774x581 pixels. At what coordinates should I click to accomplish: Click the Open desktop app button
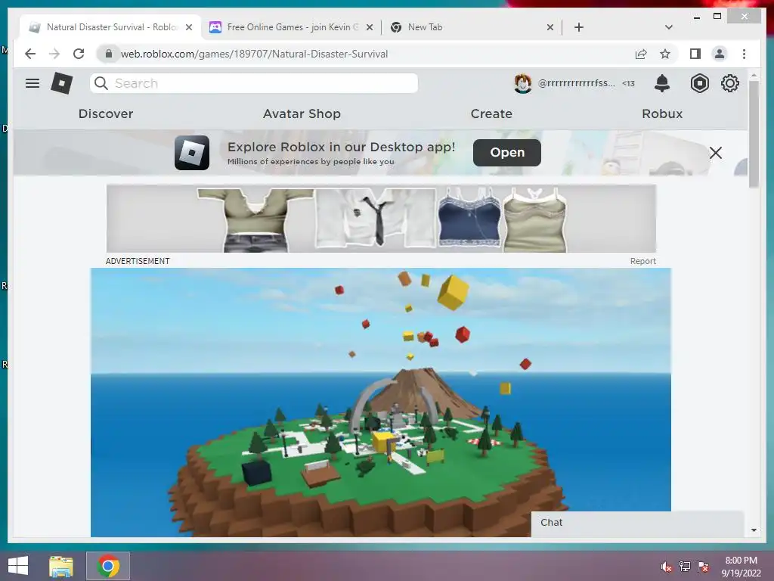pyautogui.click(x=507, y=153)
